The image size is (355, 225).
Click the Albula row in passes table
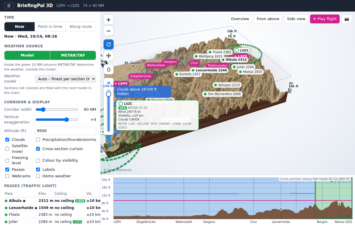coord(52,201)
